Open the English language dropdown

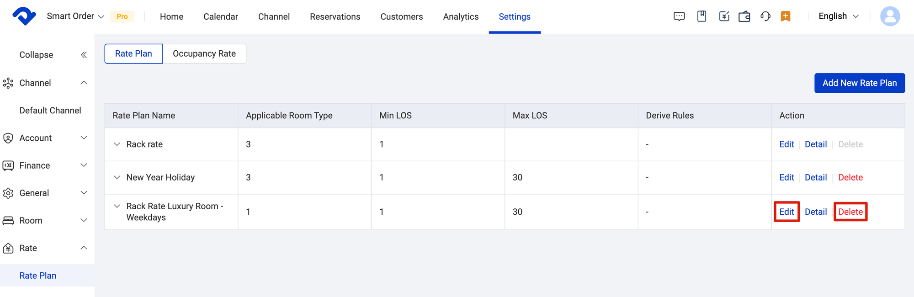click(839, 16)
